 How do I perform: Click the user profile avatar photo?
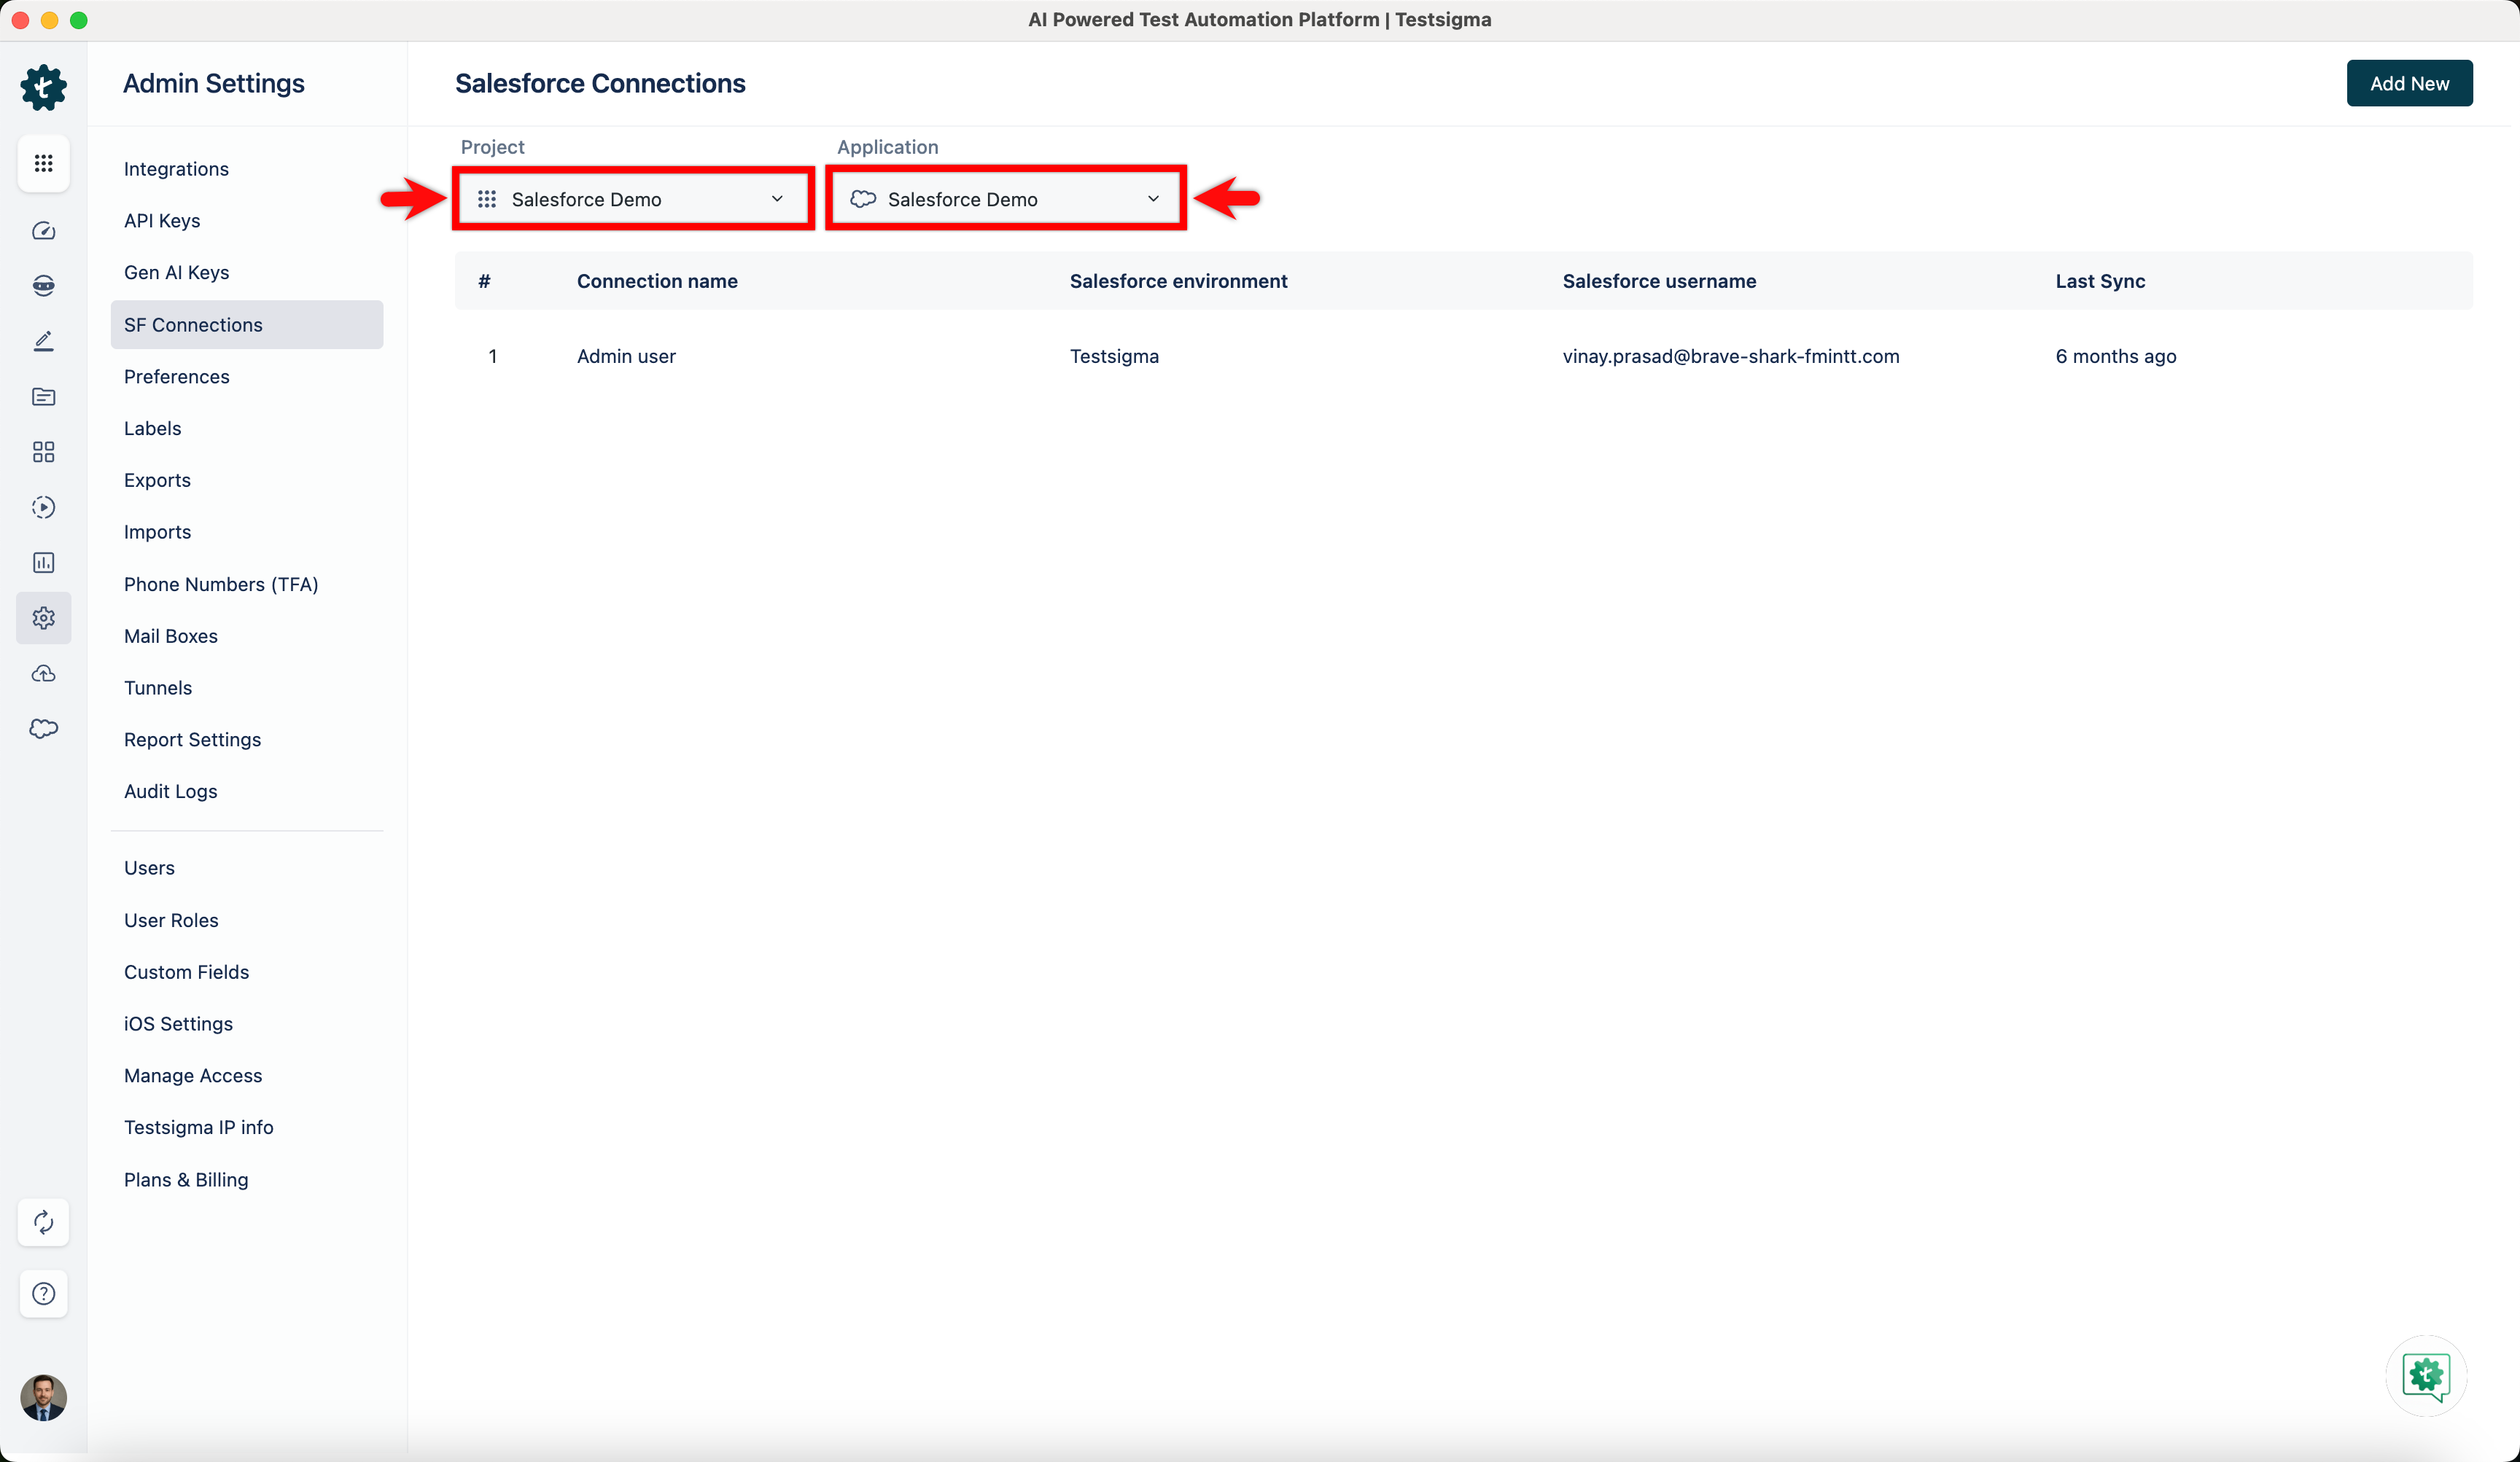coord(43,1396)
